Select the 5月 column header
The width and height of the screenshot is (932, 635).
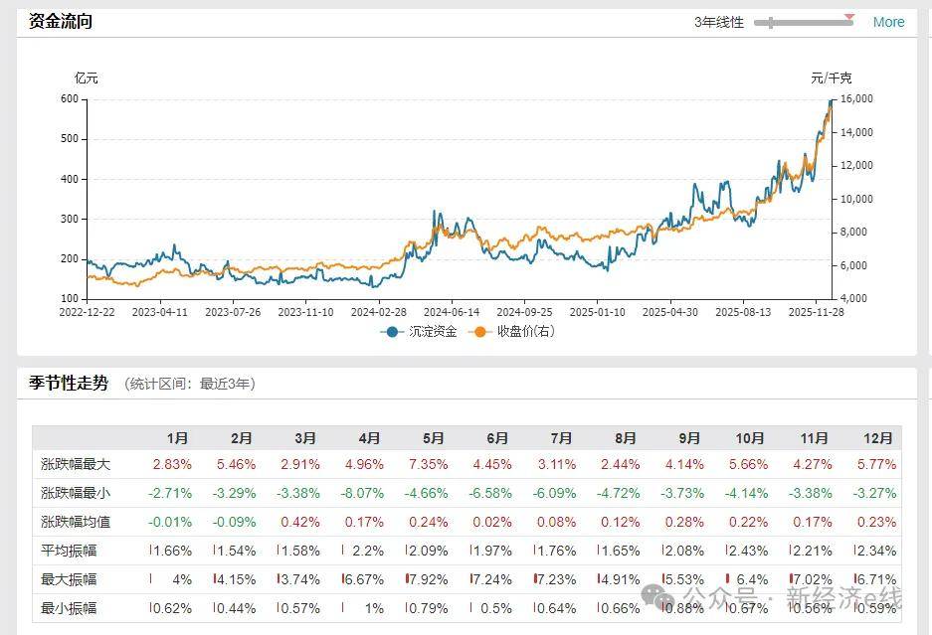pos(434,438)
